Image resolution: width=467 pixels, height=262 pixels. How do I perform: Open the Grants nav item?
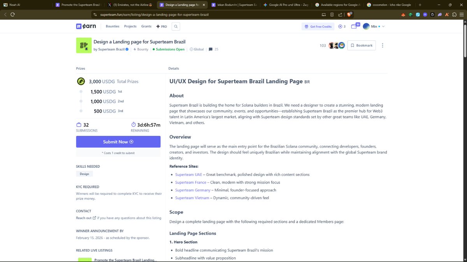tap(146, 26)
